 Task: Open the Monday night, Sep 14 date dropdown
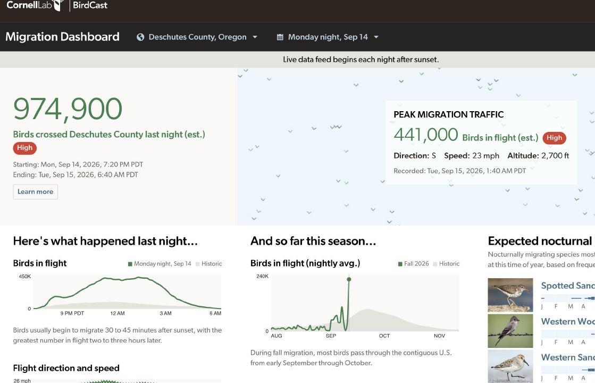[328, 37]
